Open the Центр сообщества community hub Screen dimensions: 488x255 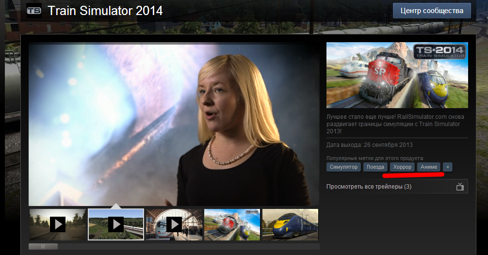pyautogui.click(x=432, y=11)
